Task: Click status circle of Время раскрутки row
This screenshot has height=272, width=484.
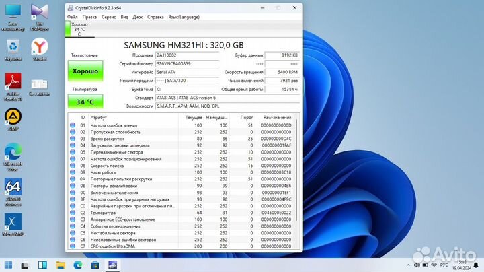Action: pyautogui.click(x=73, y=139)
